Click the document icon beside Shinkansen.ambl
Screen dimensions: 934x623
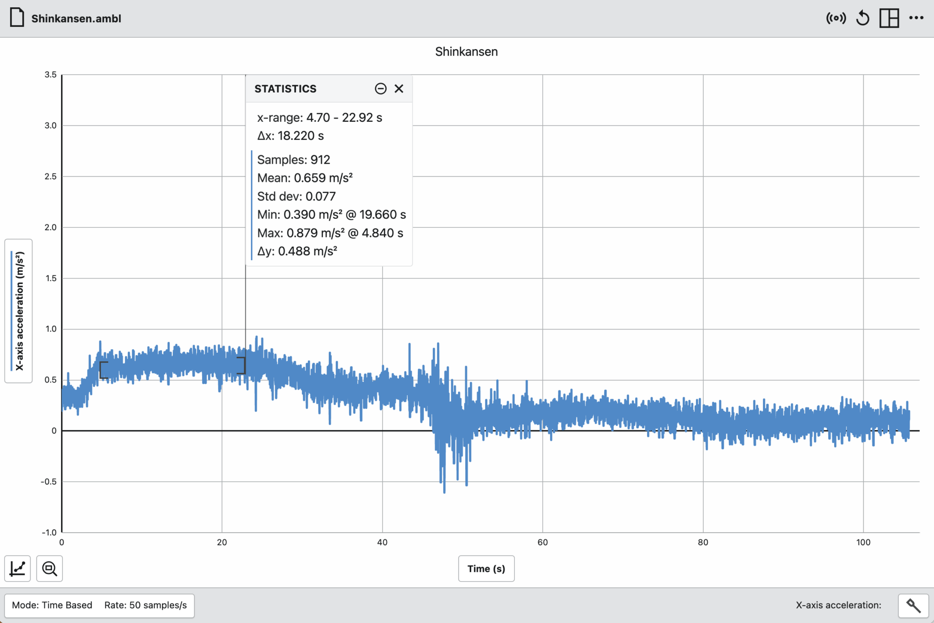pos(17,18)
